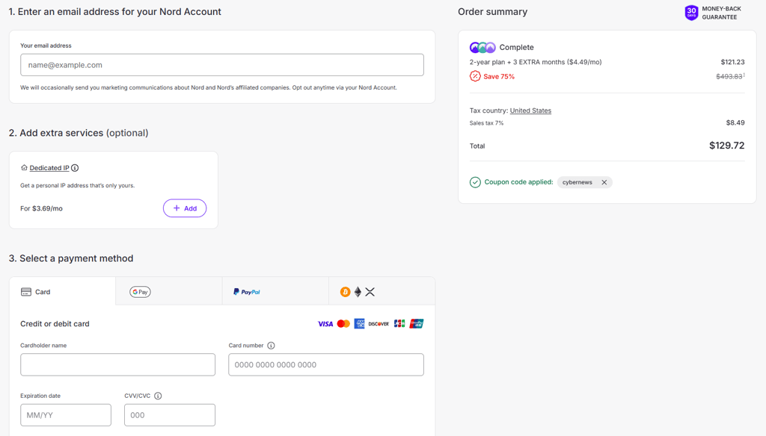This screenshot has height=436, width=766.
Task: Click the cybernews coupon chip
Action: click(x=585, y=182)
